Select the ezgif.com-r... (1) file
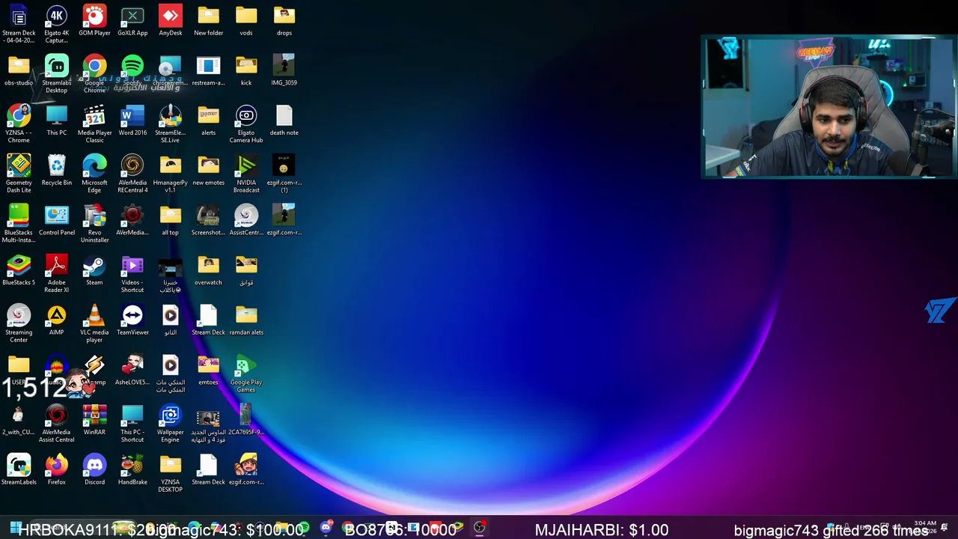This screenshot has width=958, height=539. (284, 174)
